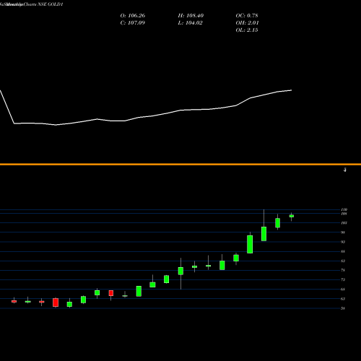Click the candle with wick reaching 110
The height and width of the screenshot is (361, 361).
264,234
